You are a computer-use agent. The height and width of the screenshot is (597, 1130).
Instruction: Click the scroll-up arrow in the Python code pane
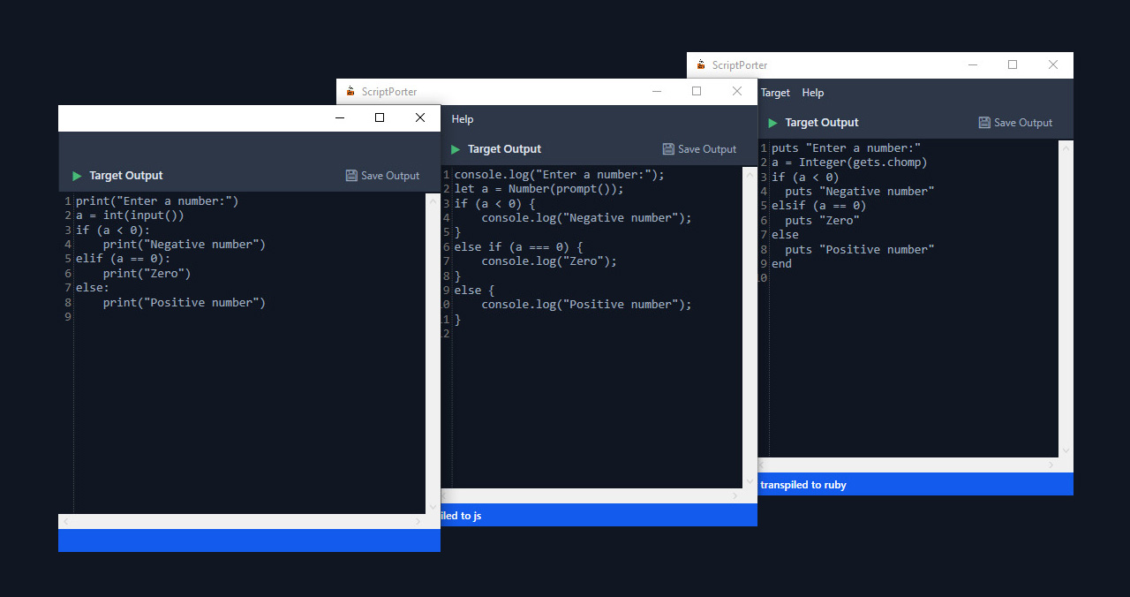coord(433,200)
